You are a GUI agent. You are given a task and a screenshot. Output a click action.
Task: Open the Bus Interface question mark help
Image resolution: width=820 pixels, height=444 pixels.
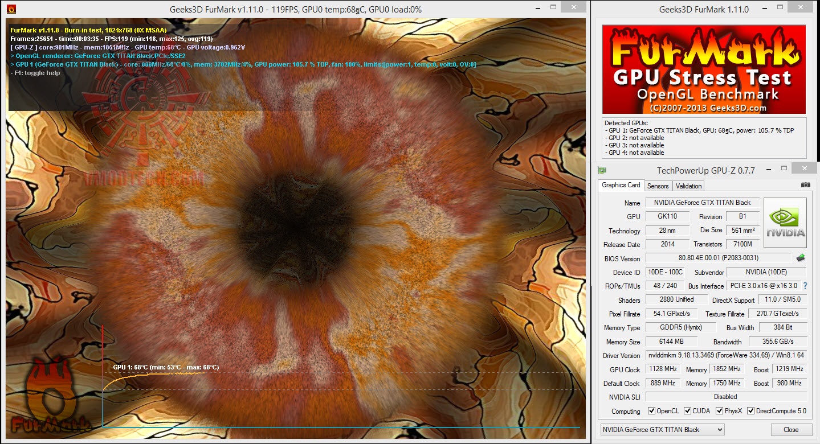[x=805, y=286]
